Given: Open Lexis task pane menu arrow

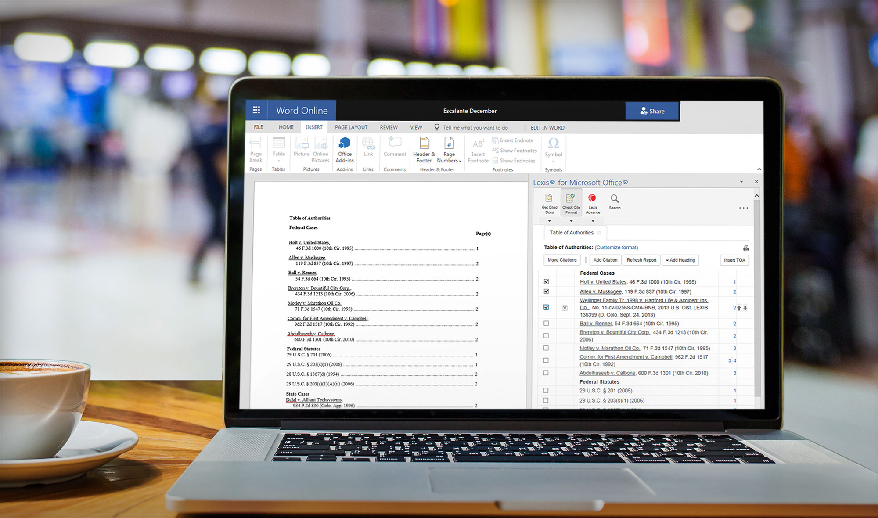Looking at the screenshot, I should [x=741, y=181].
